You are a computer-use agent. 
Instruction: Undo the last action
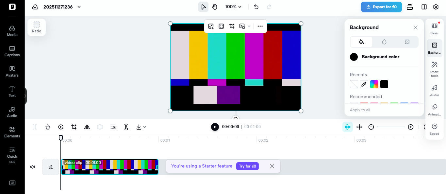pyautogui.click(x=256, y=7)
